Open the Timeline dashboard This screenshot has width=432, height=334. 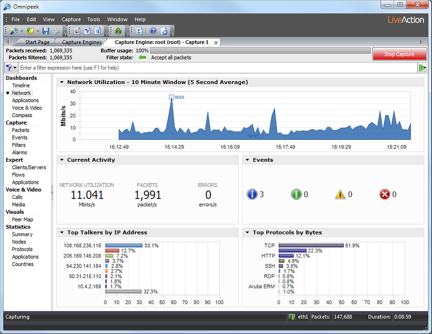point(21,85)
